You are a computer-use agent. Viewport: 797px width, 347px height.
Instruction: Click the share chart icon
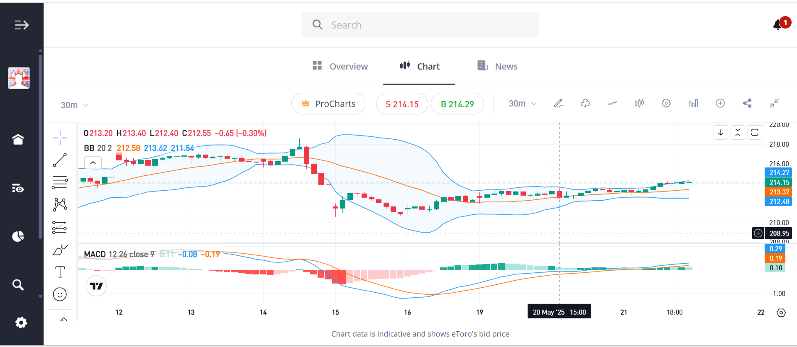(747, 103)
